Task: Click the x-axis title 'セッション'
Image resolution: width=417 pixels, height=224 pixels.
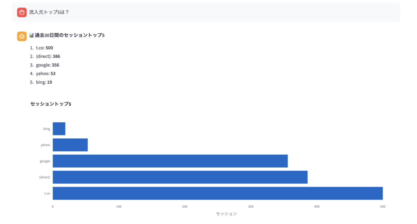Action: (x=226, y=214)
